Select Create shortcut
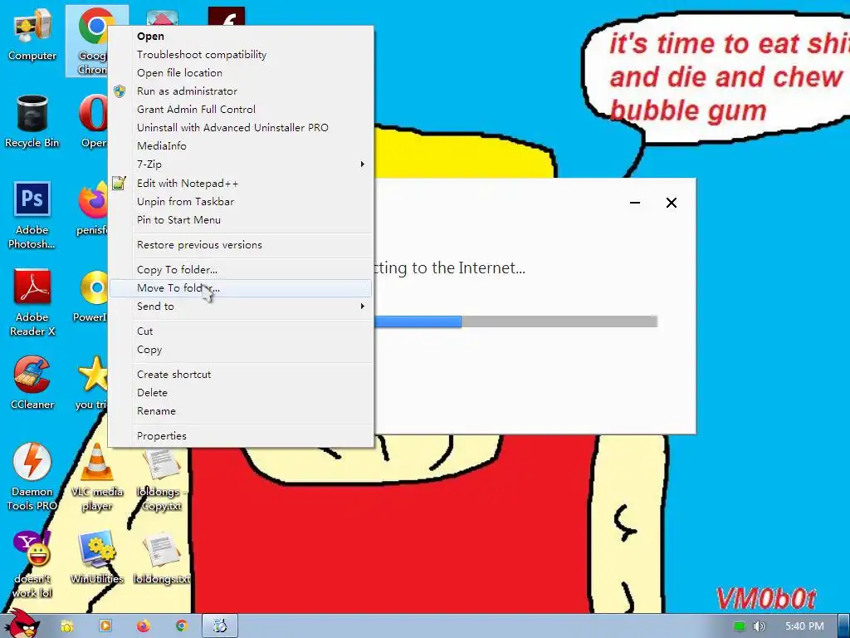The image size is (850, 638). (x=241, y=375)
